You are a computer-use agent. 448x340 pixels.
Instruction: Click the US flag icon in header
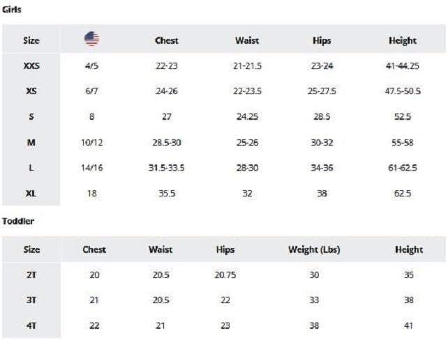pyautogui.click(x=91, y=39)
